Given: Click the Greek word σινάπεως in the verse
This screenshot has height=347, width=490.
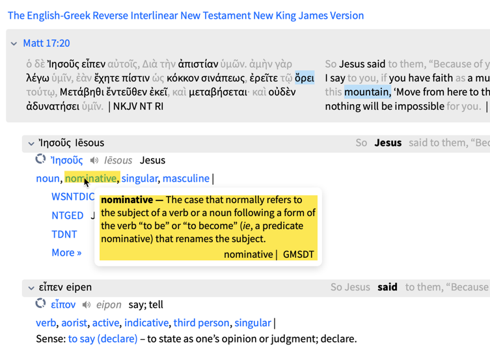Looking at the screenshot, I should click(223, 78).
